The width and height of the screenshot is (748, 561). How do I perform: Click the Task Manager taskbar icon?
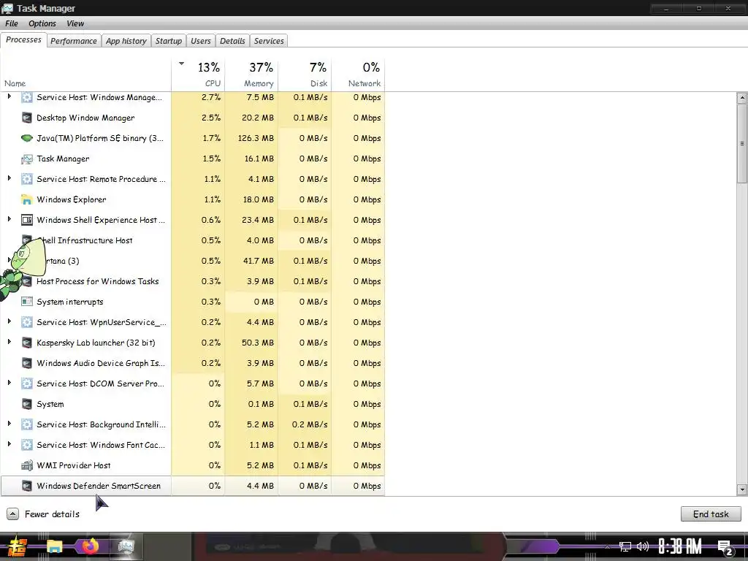pyautogui.click(x=126, y=546)
